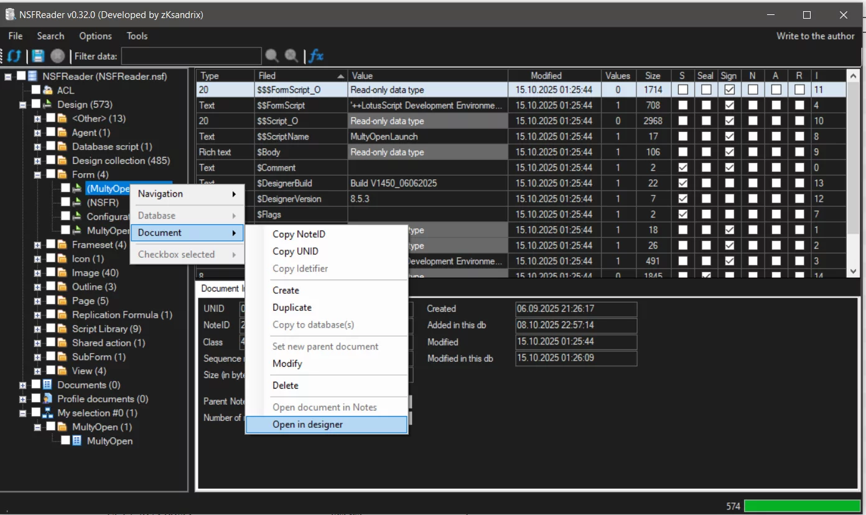Screen dimensions: 866x515
Task: Click the save floppy disk toolbar icon
Action: pyautogui.click(x=39, y=56)
